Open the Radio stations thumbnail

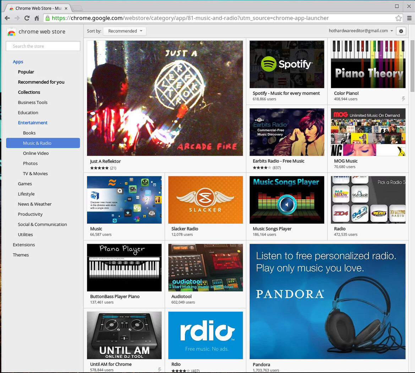coord(368,200)
